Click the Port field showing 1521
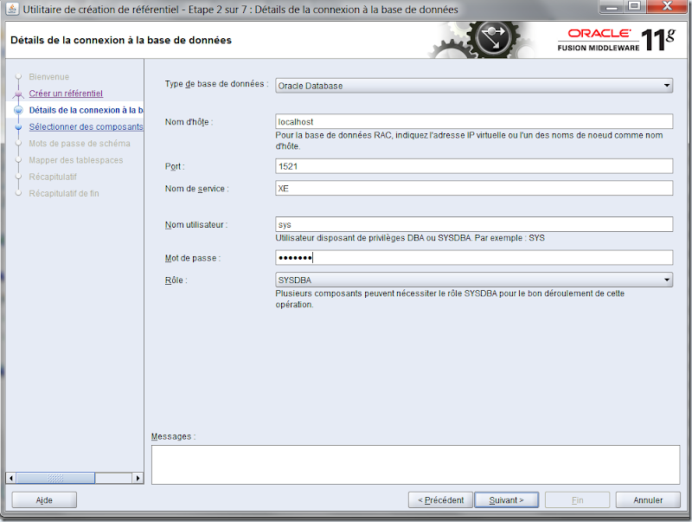692x522 pixels. coord(474,166)
